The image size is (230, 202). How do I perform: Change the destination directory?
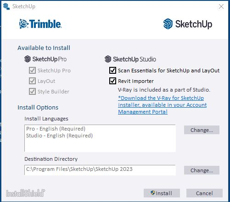(x=202, y=170)
